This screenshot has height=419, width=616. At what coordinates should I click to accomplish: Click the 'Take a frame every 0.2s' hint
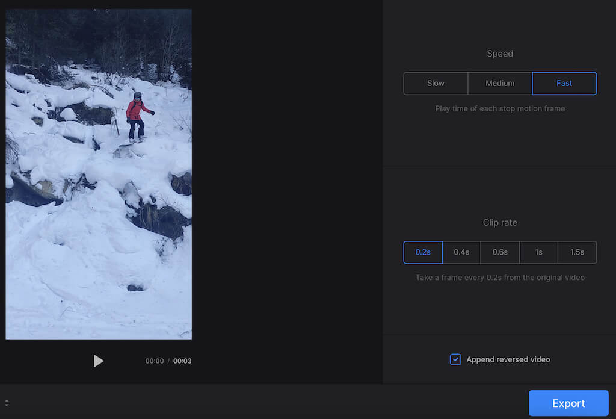(500, 278)
